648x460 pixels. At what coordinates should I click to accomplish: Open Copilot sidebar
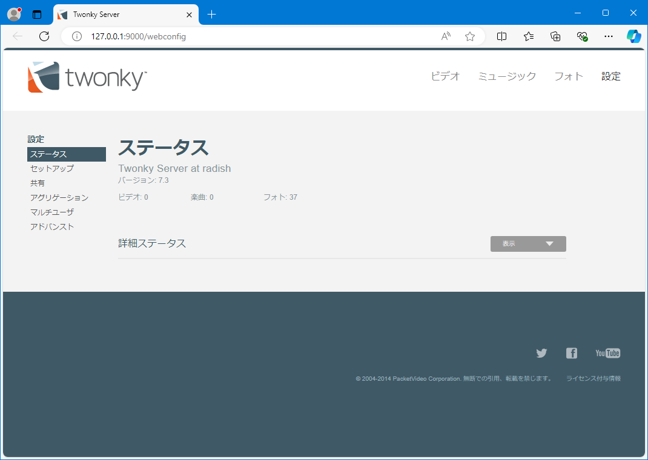tap(633, 36)
